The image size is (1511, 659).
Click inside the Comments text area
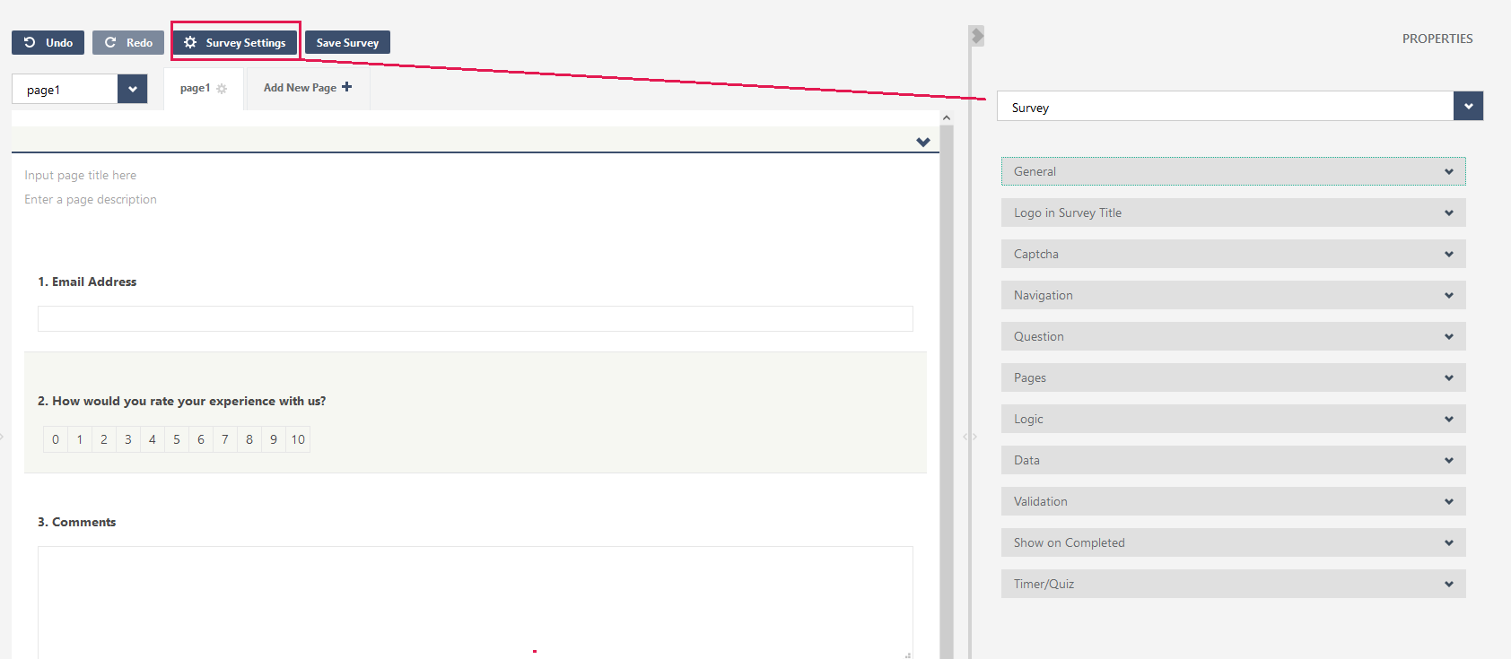(x=476, y=603)
